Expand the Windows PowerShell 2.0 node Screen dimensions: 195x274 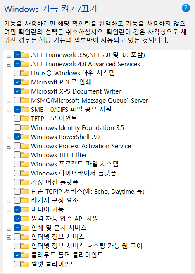click(x=9, y=137)
